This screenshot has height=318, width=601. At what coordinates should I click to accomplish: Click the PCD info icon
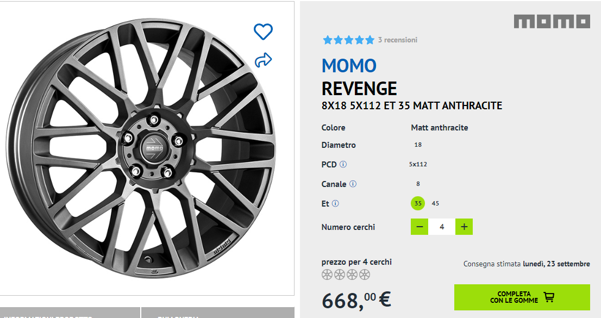click(343, 164)
